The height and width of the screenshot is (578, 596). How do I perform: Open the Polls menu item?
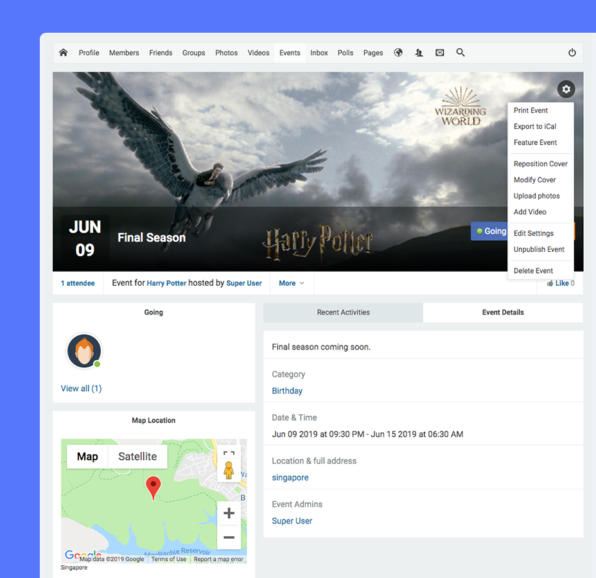point(346,53)
